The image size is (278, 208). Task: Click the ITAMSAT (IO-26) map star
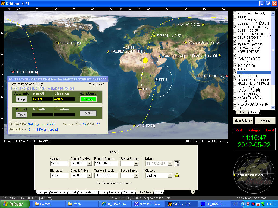(x=160, y=56)
